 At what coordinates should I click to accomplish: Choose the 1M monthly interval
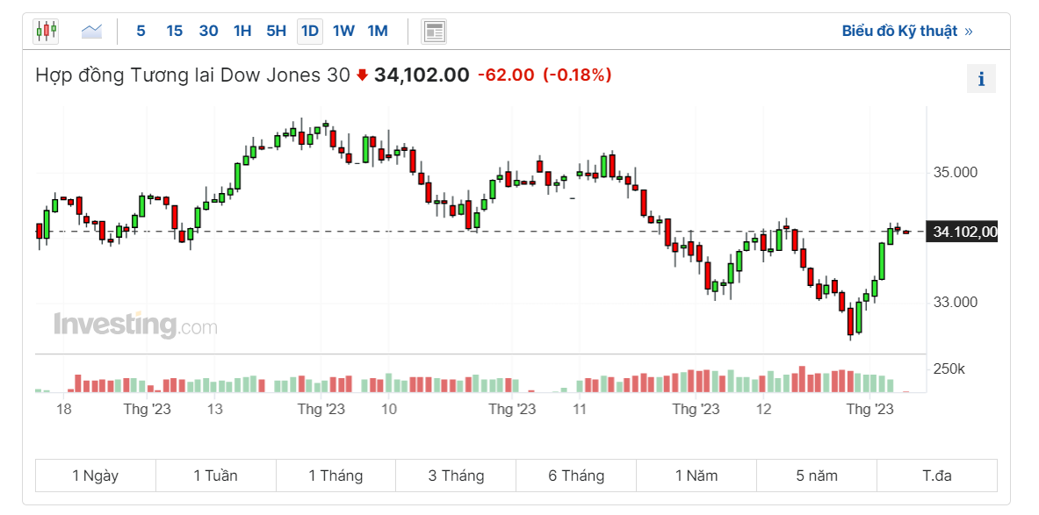378,32
